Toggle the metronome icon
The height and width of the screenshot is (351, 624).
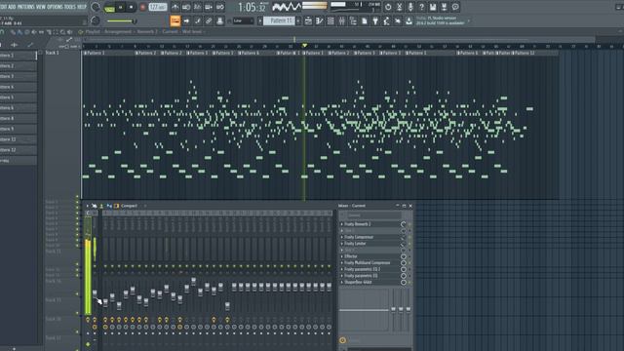click(x=175, y=7)
